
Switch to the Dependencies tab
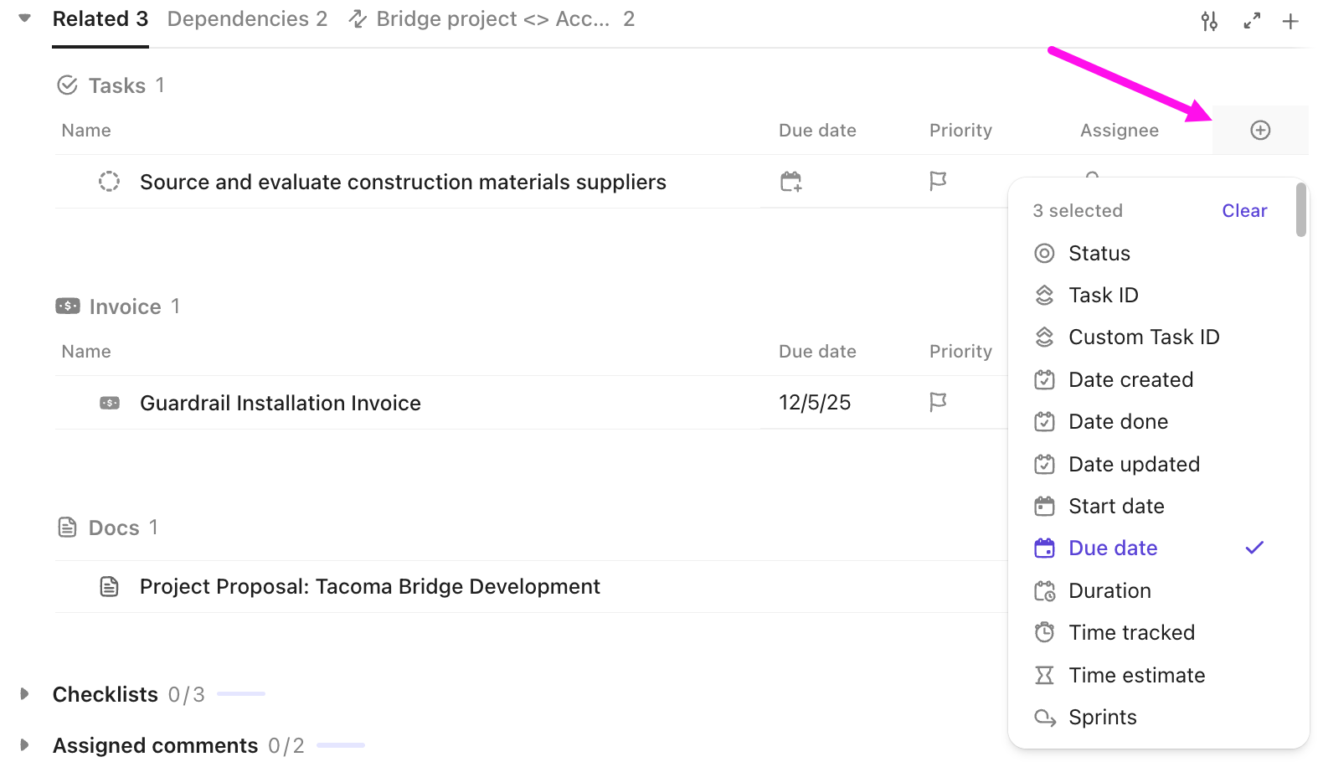[x=247, y=19]
